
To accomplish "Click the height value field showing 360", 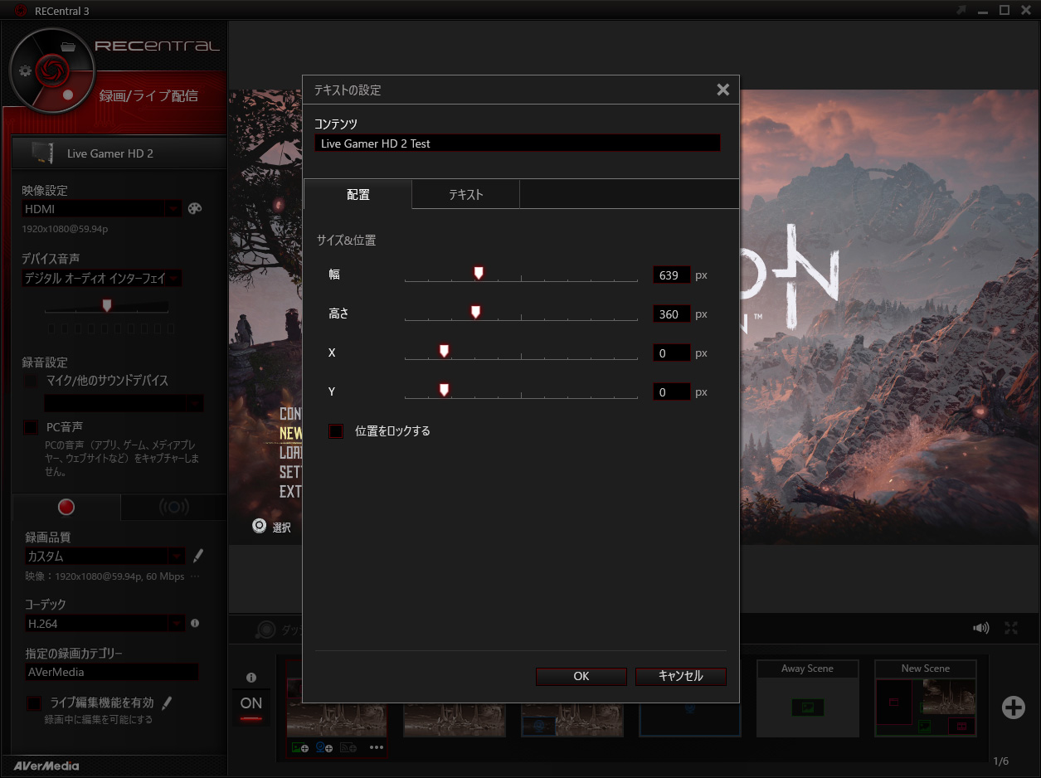I will pos(672,314).
